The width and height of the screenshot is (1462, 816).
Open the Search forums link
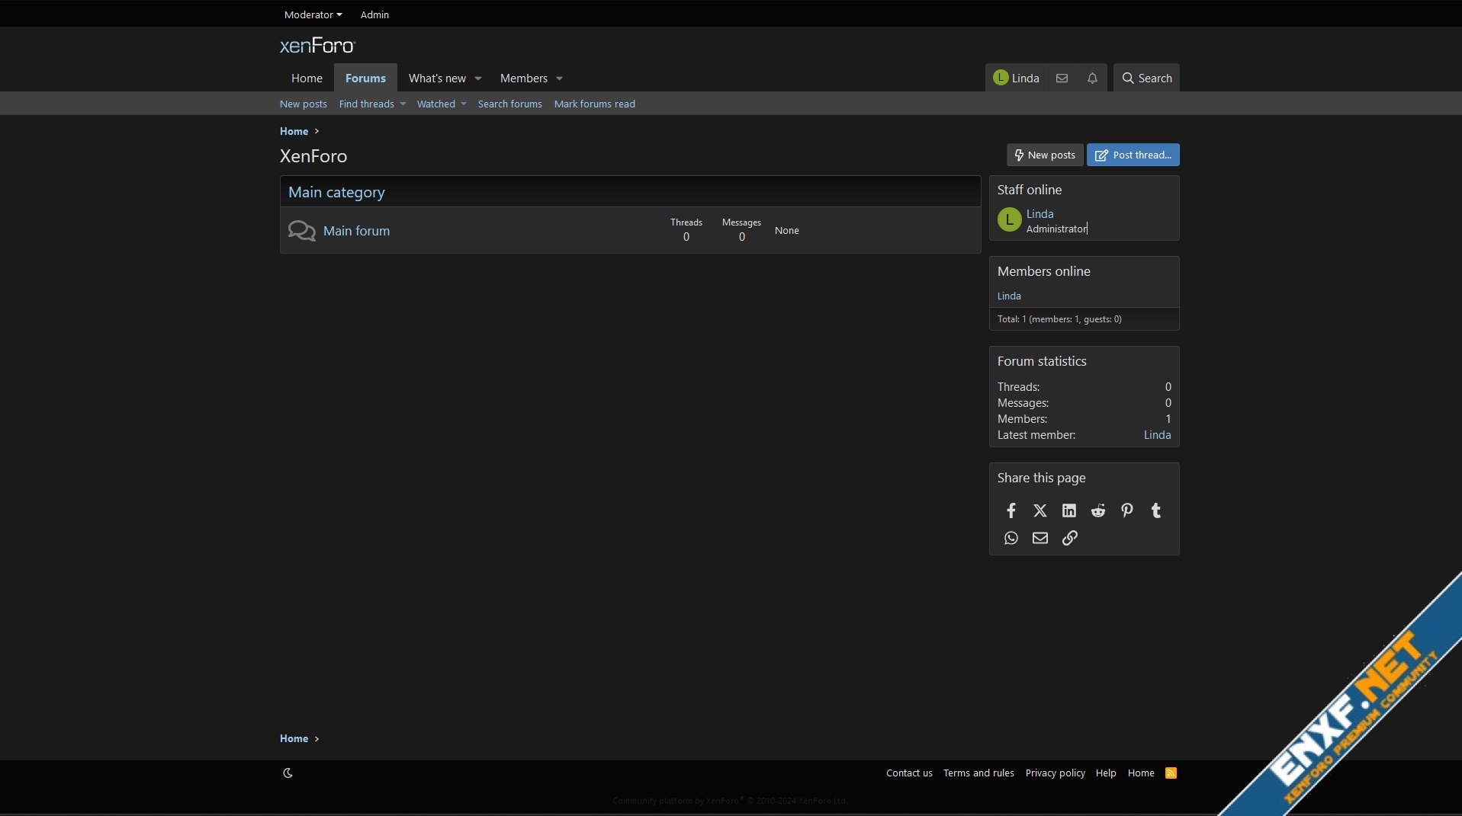(x=510, y=104)
